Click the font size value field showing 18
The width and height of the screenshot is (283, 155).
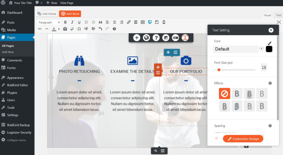coord(264,67)
